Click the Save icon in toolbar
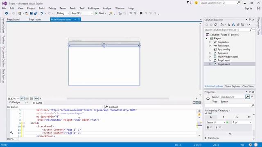 (x=31, y=13)
